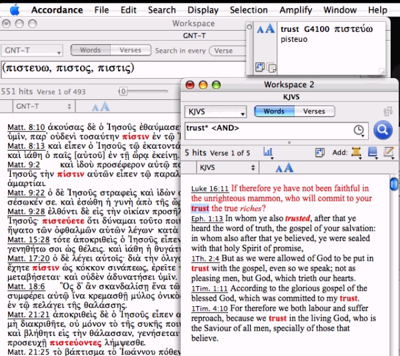Open the GNT-T search text dropdown
400x356 pixels.
coord(32,51)
